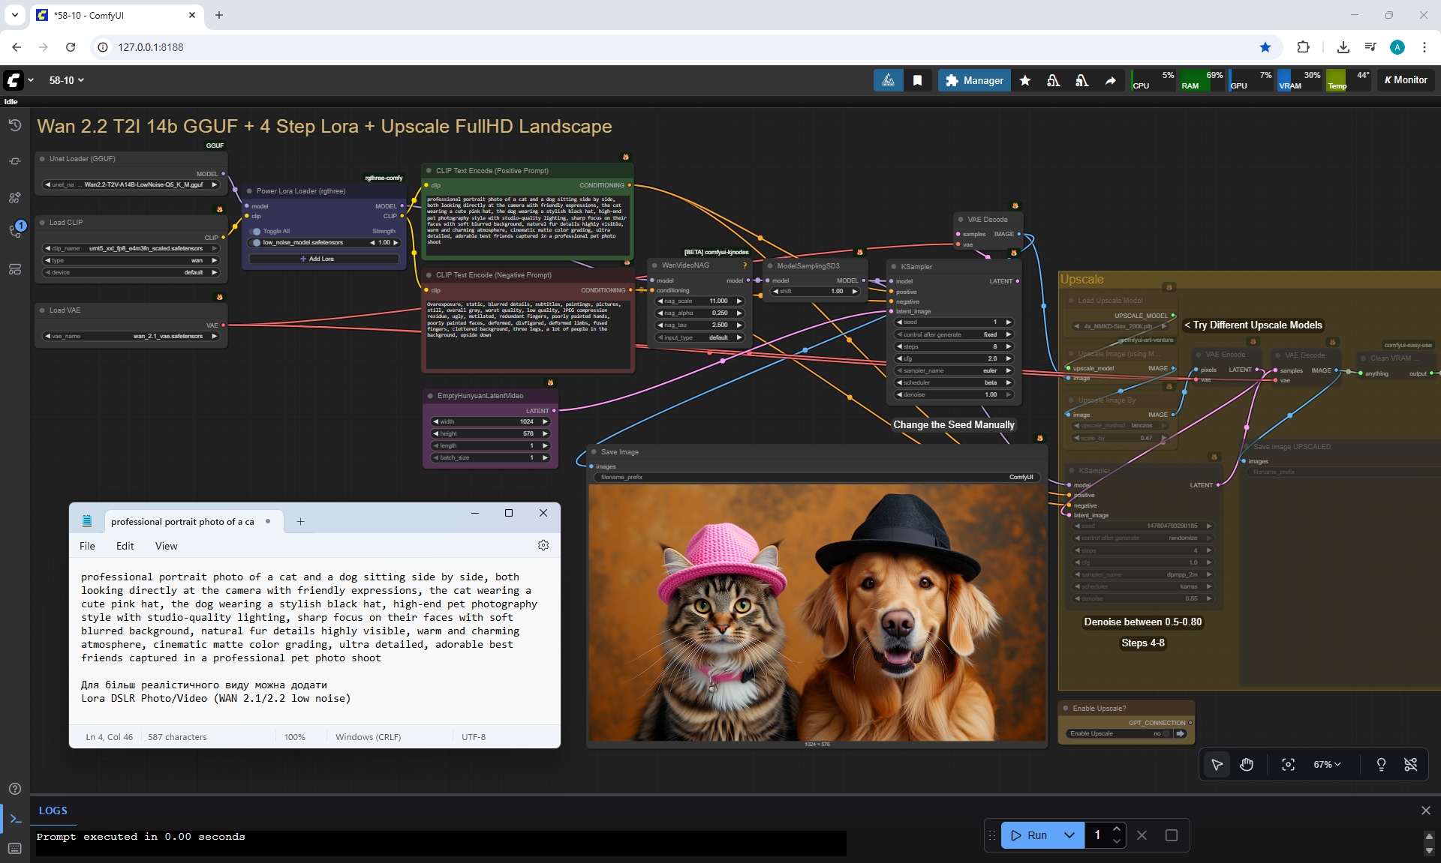The height and width of the screenshot is (863, 1441).
Task: Click the Add Lora button
Action: click(x=323, y=259)
